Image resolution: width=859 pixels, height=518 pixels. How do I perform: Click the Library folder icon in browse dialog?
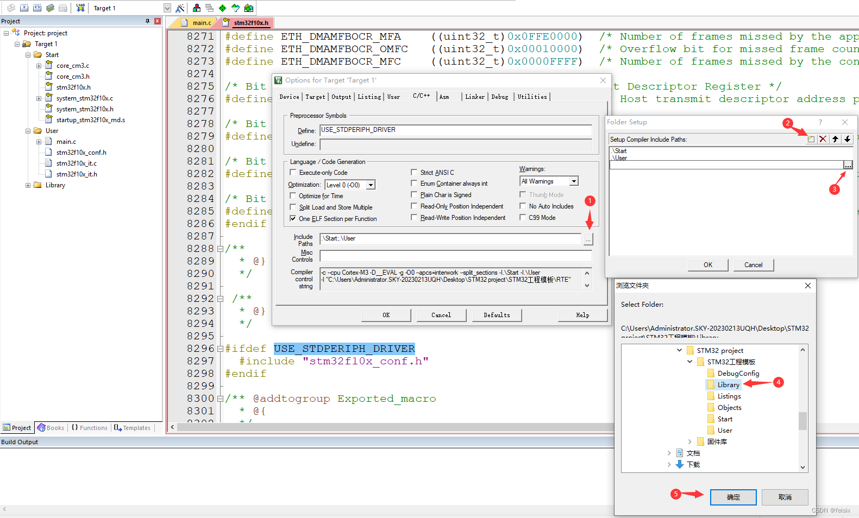[x=711, y=384]
